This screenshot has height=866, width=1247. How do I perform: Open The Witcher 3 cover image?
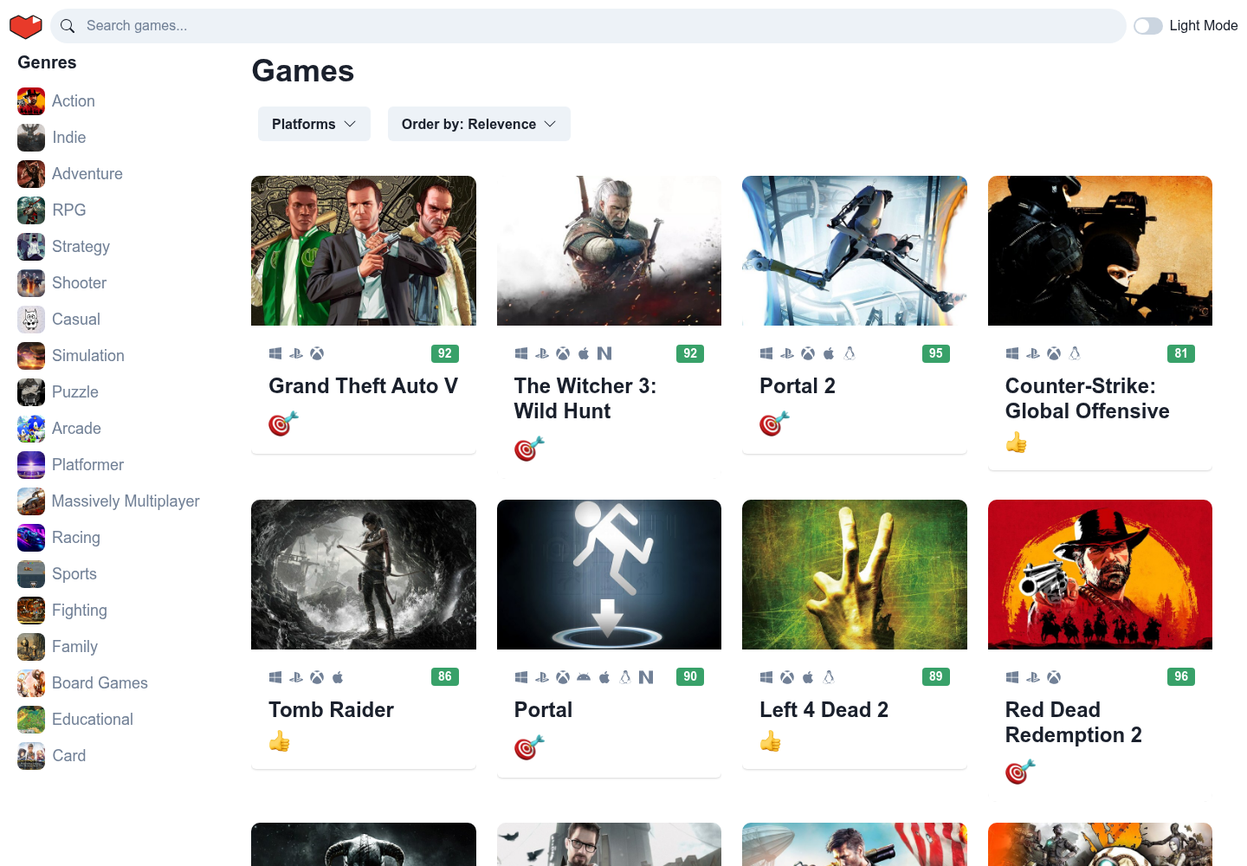(609, 251)
